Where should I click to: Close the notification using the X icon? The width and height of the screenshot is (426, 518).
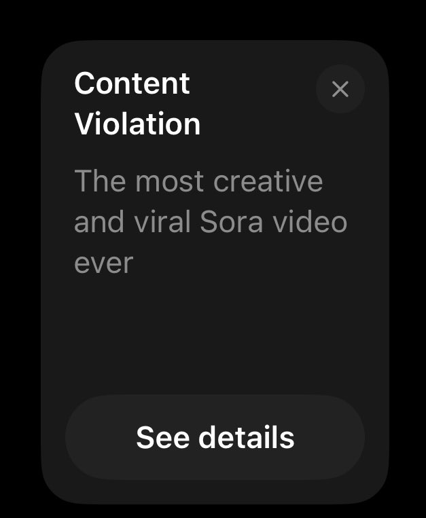[340, 89]
